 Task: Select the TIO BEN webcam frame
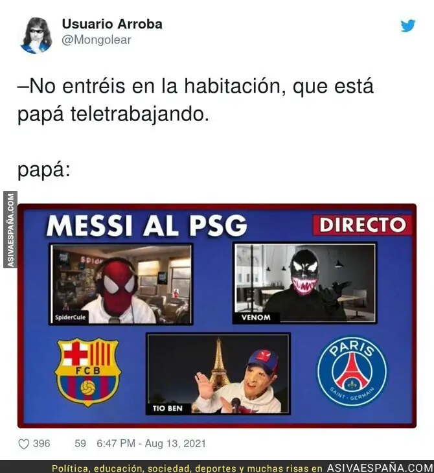click(x=218, y=374)
